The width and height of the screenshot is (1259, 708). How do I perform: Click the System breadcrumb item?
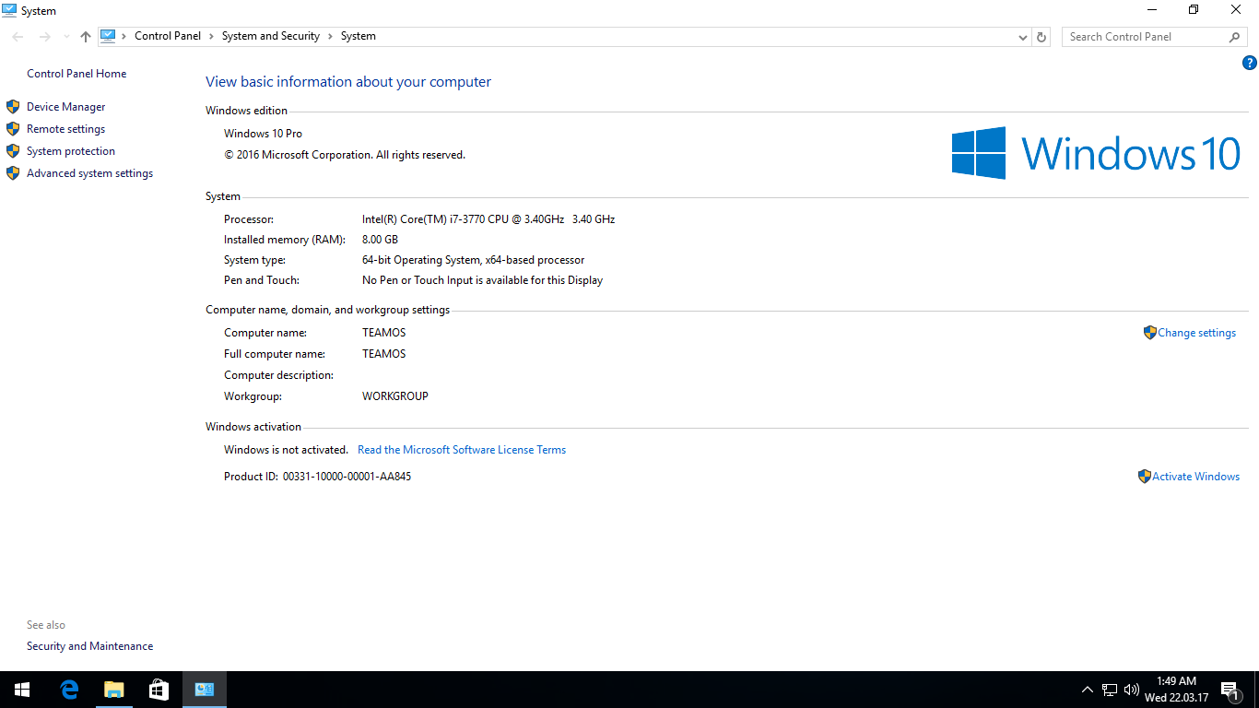point(359,36)
